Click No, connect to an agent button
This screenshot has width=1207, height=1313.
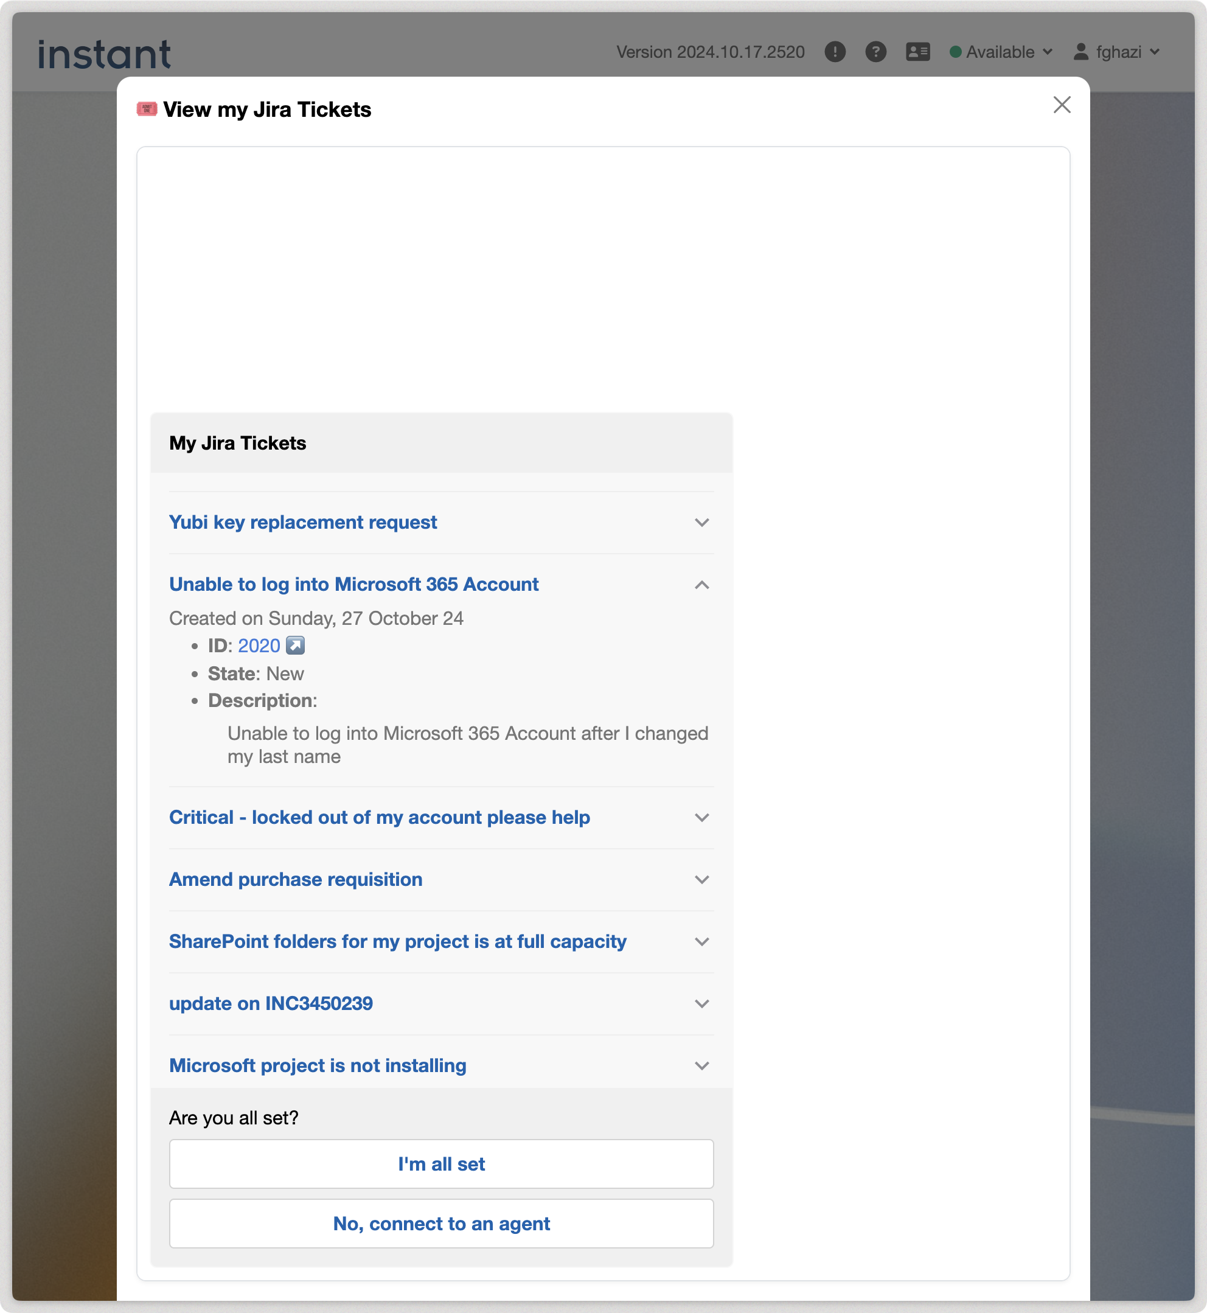(x=441, y=1224)
